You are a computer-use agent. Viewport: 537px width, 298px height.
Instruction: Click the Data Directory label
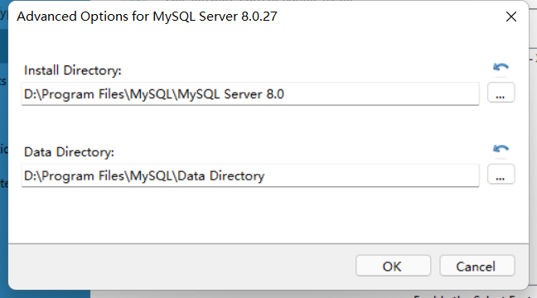point(69,152)
